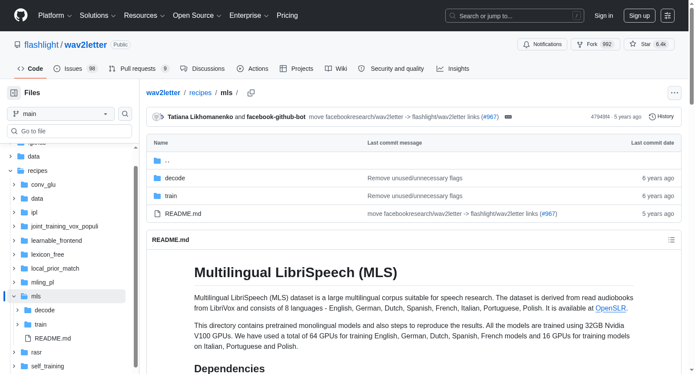Select joint_training_vox_populi folder in tree
This screenshot has height=374, width=695.
click(65, 226)
